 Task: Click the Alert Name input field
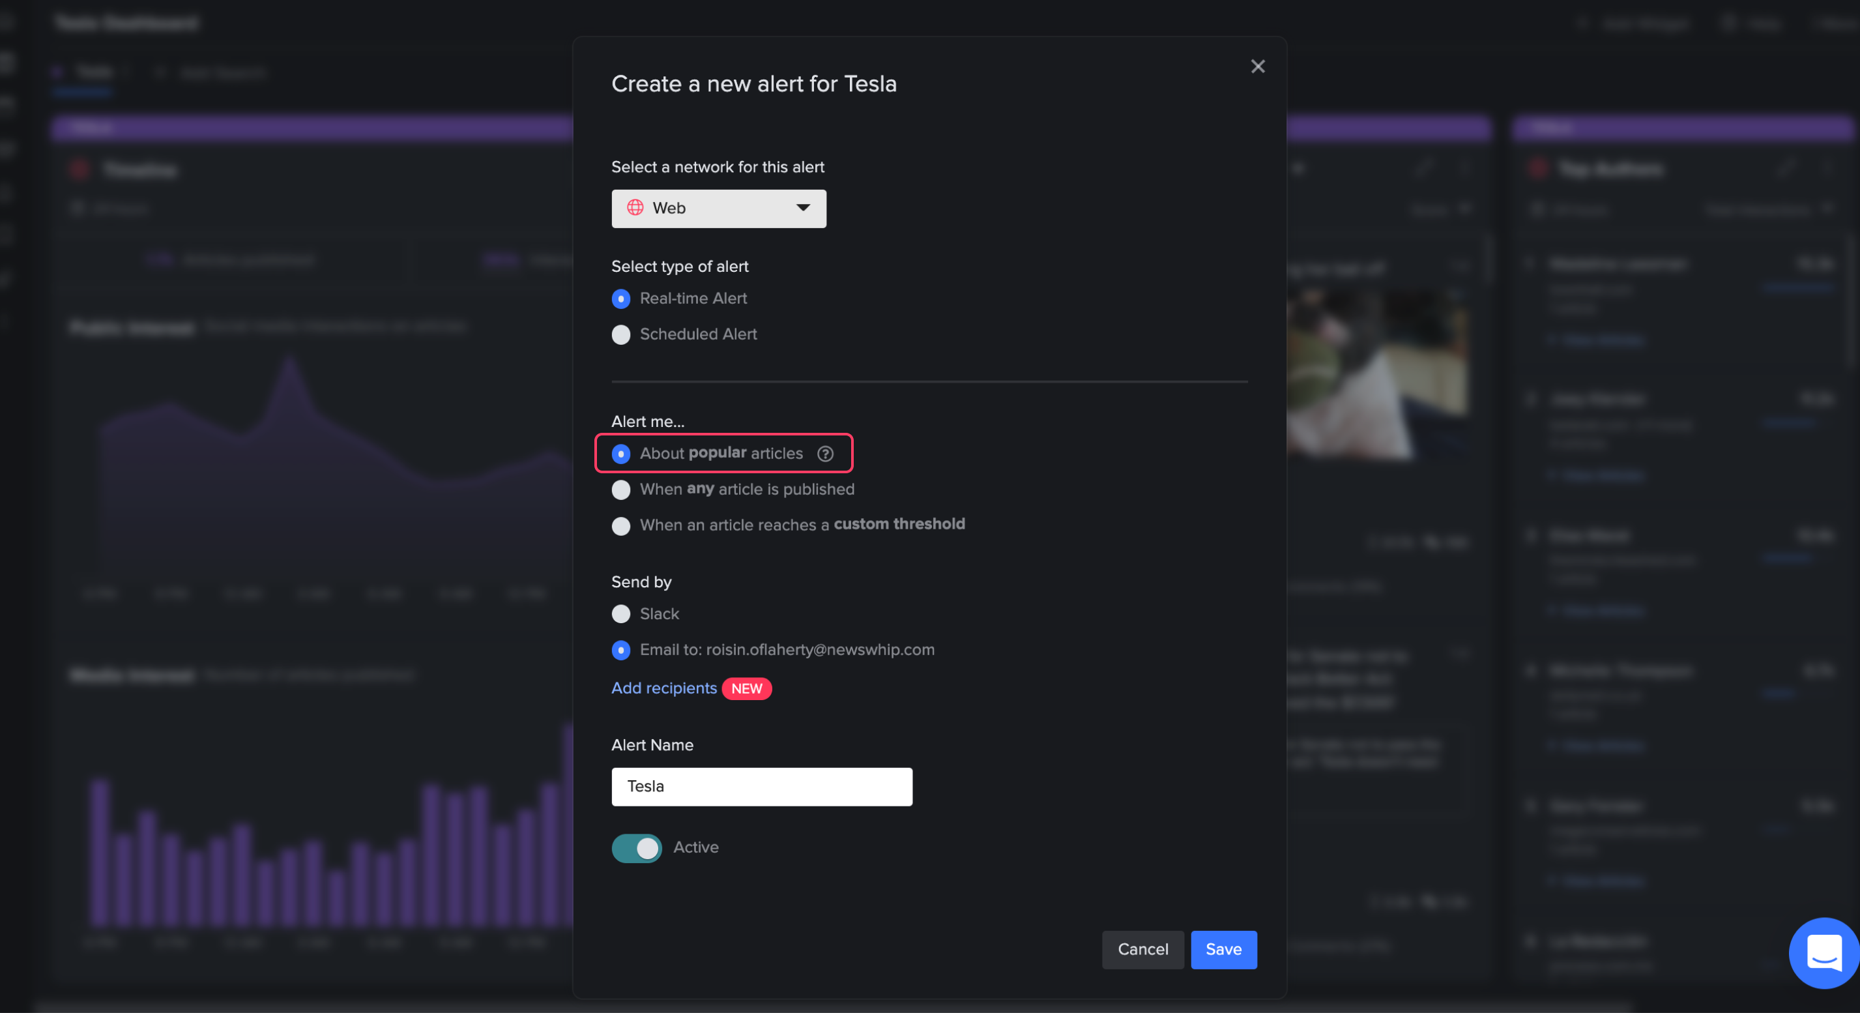pyautogui.click(x=762, y=786)
